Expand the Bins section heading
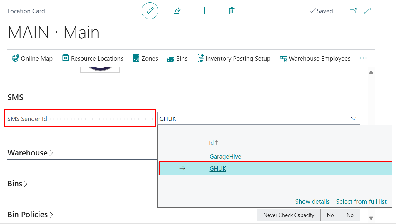Image resolution: width=396 pixels, height=224 pixels. coord(18,184)
